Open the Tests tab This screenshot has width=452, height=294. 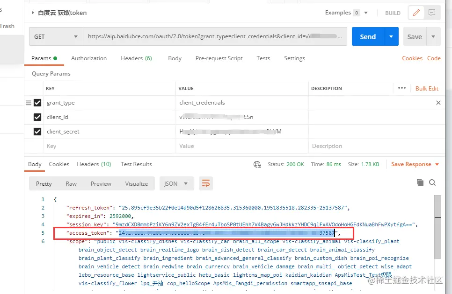coord(263,58)
